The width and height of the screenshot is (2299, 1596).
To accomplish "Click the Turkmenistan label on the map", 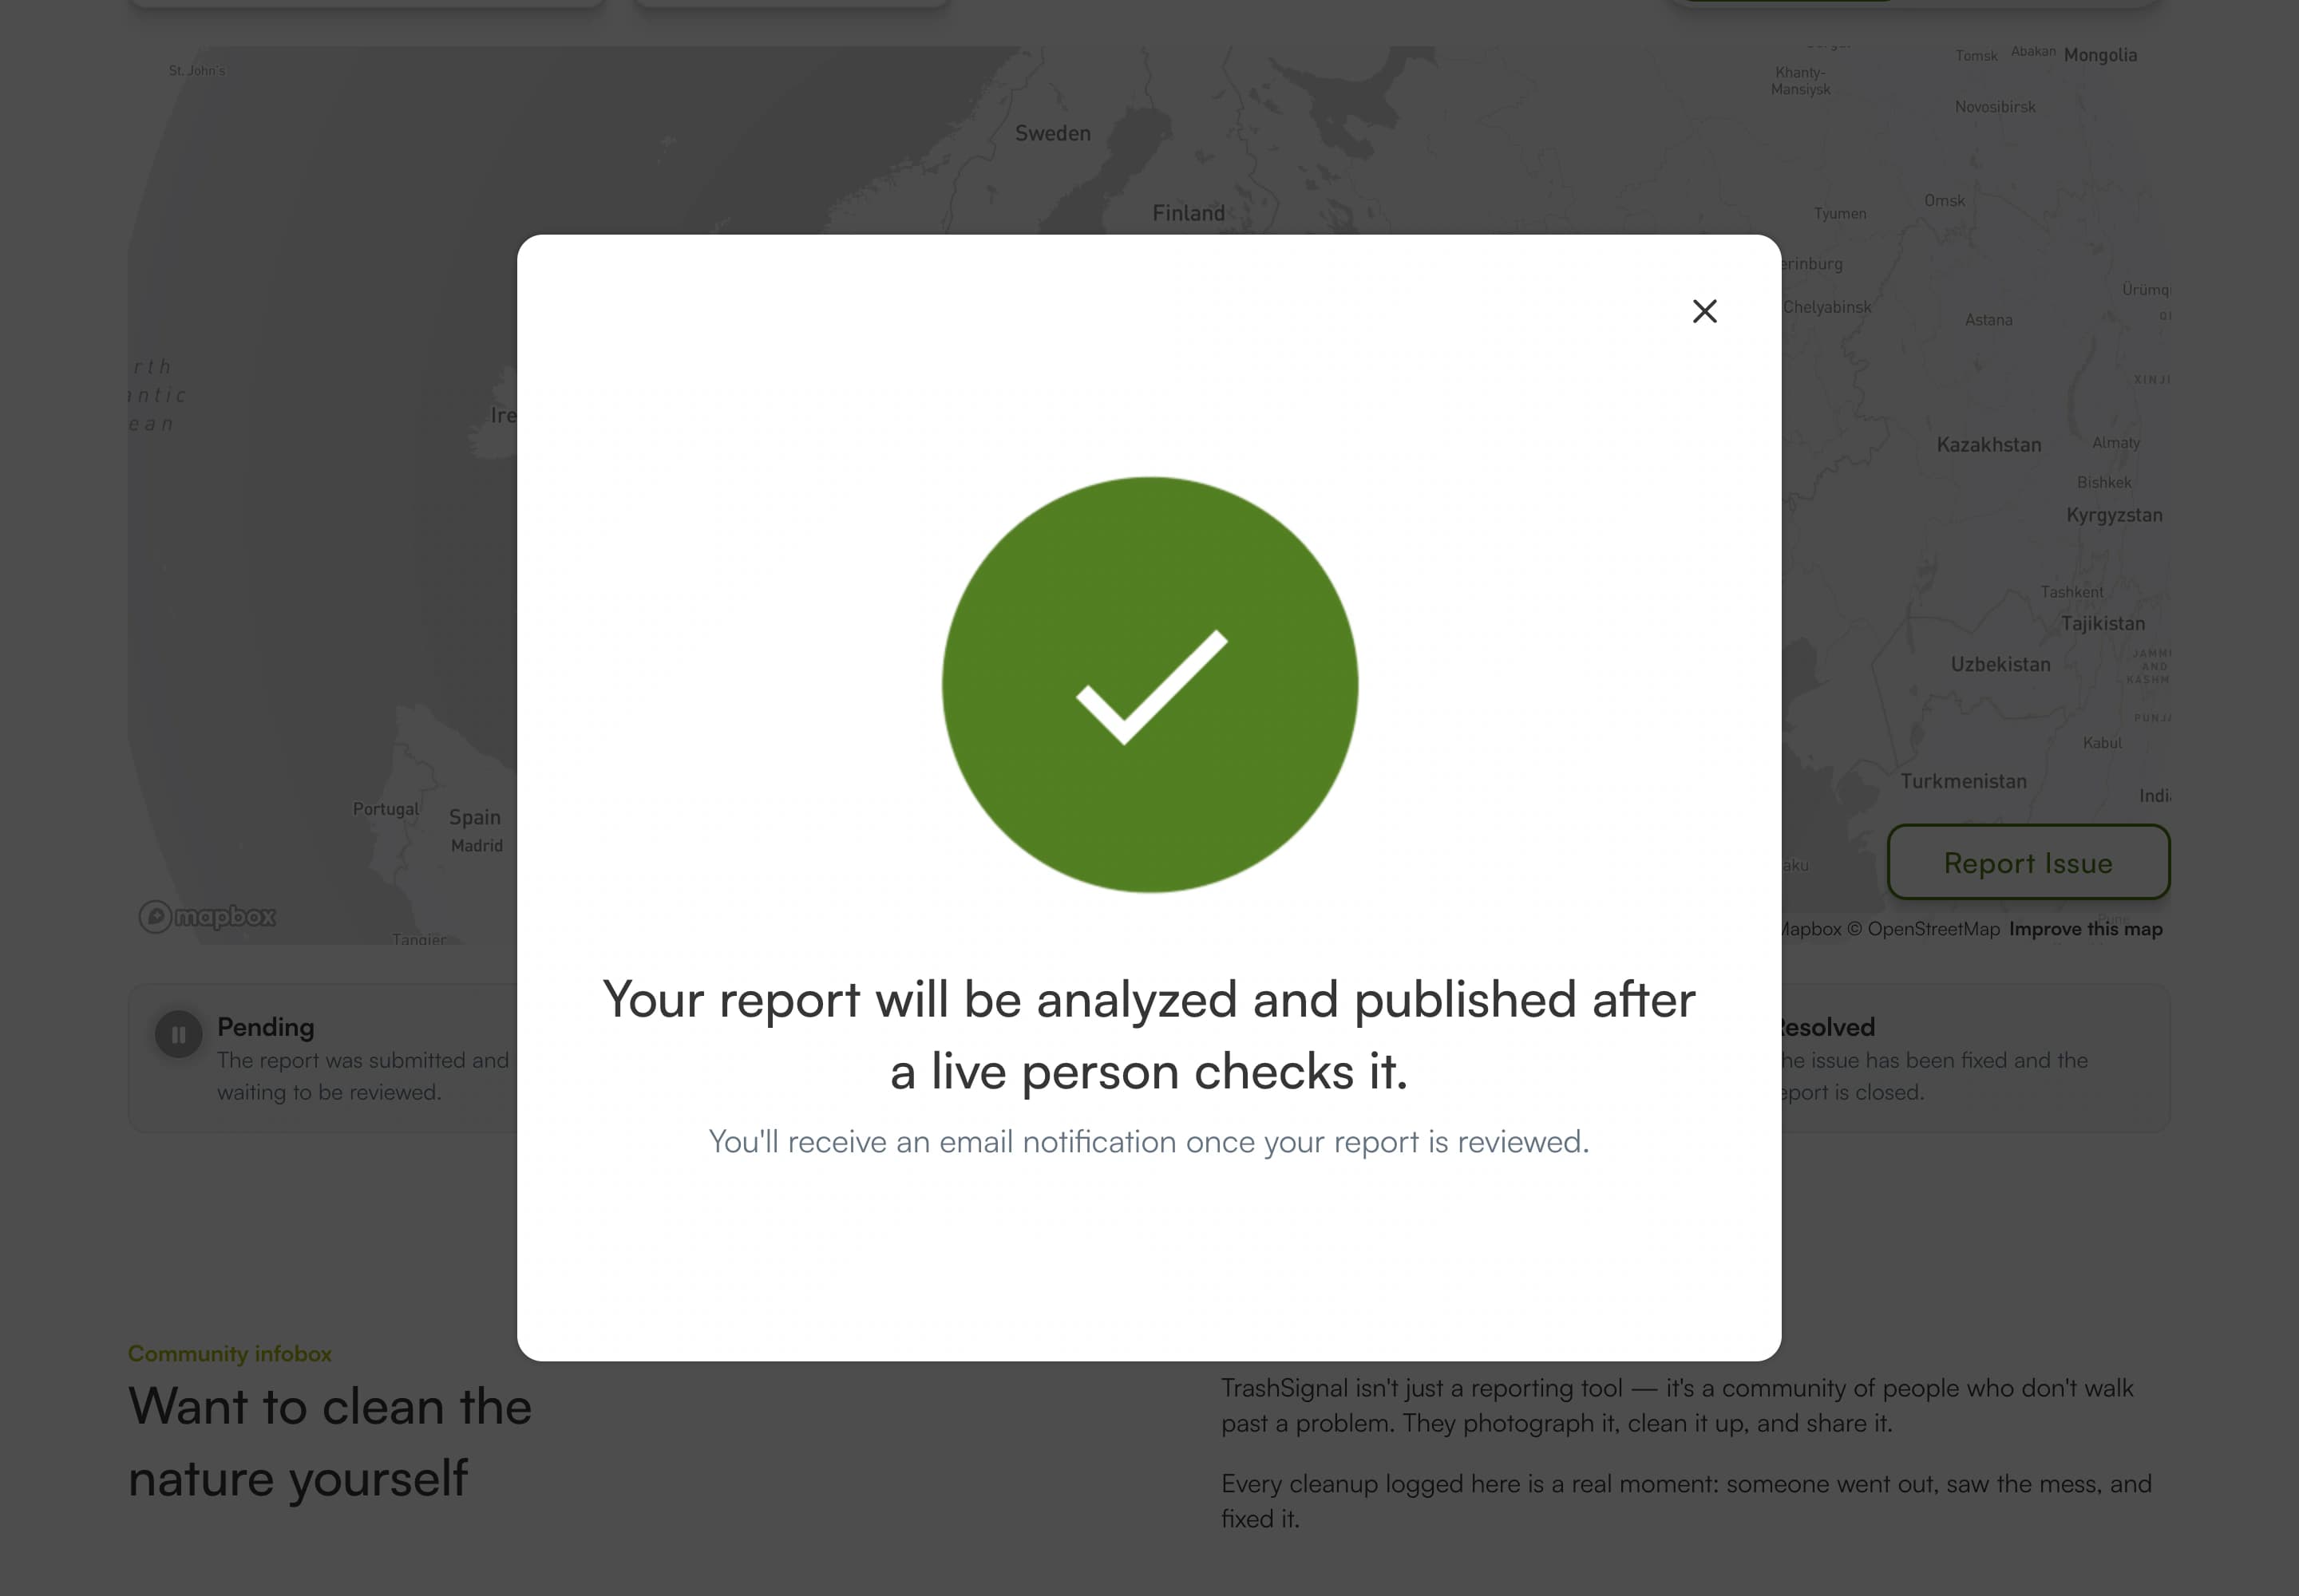I will (x=1963, y=782).
